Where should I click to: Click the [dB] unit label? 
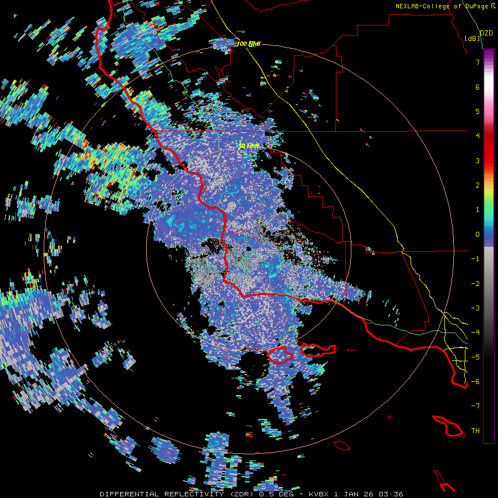pos(473,38)
